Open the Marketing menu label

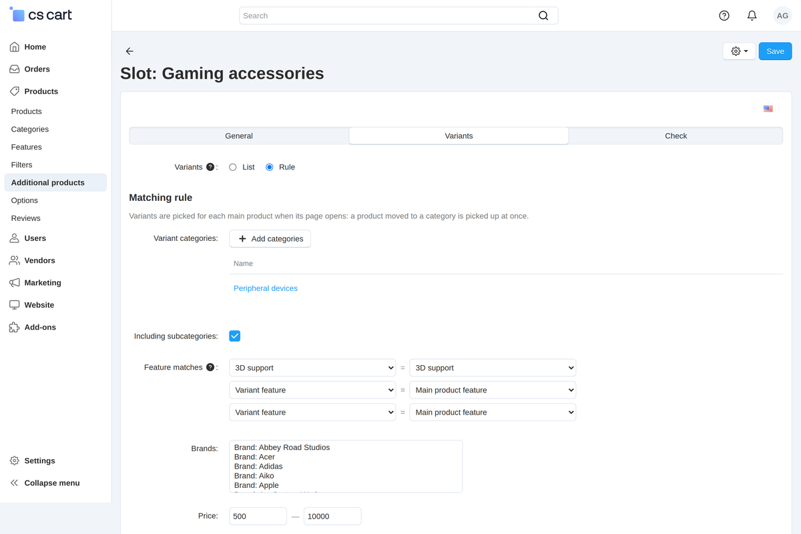pos(43,282)
